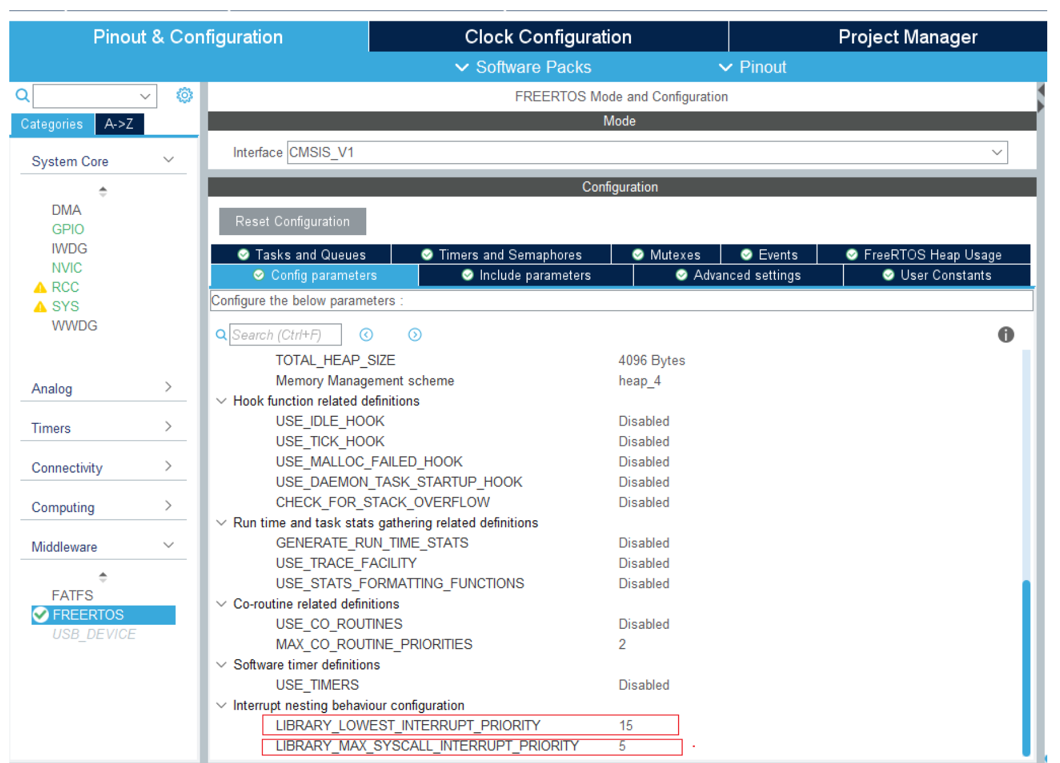Image resolution: width=1060 pixels, height=763 pixels.
Task: Collapse Co-routine related definitions group
Action: [x=221, y=604]
